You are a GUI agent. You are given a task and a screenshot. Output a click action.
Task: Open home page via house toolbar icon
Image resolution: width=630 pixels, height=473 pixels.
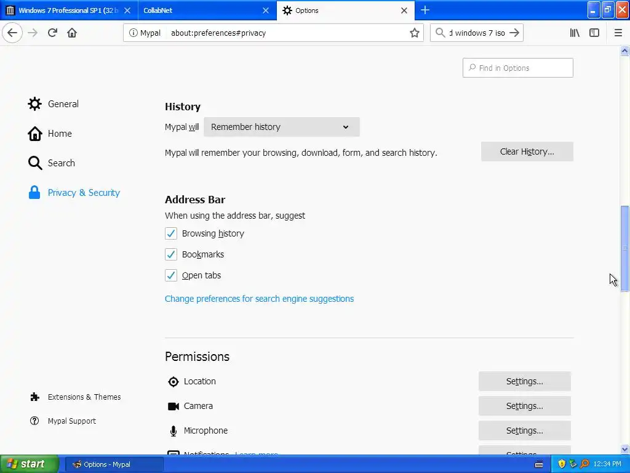point(72,33)
